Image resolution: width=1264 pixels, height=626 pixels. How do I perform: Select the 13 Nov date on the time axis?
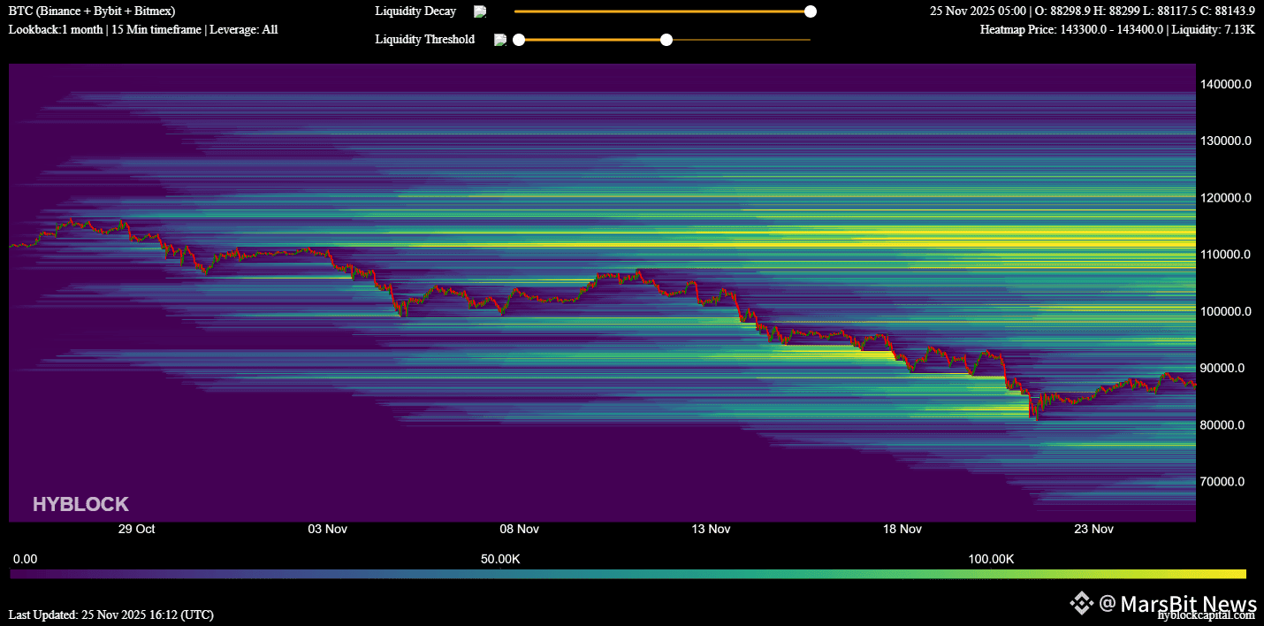711,529
